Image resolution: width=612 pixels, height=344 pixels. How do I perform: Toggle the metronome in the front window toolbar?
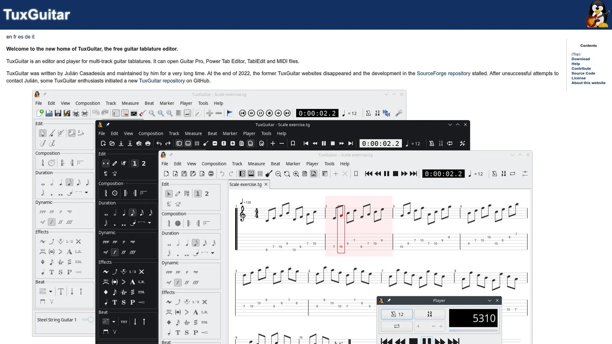point(494,174)
